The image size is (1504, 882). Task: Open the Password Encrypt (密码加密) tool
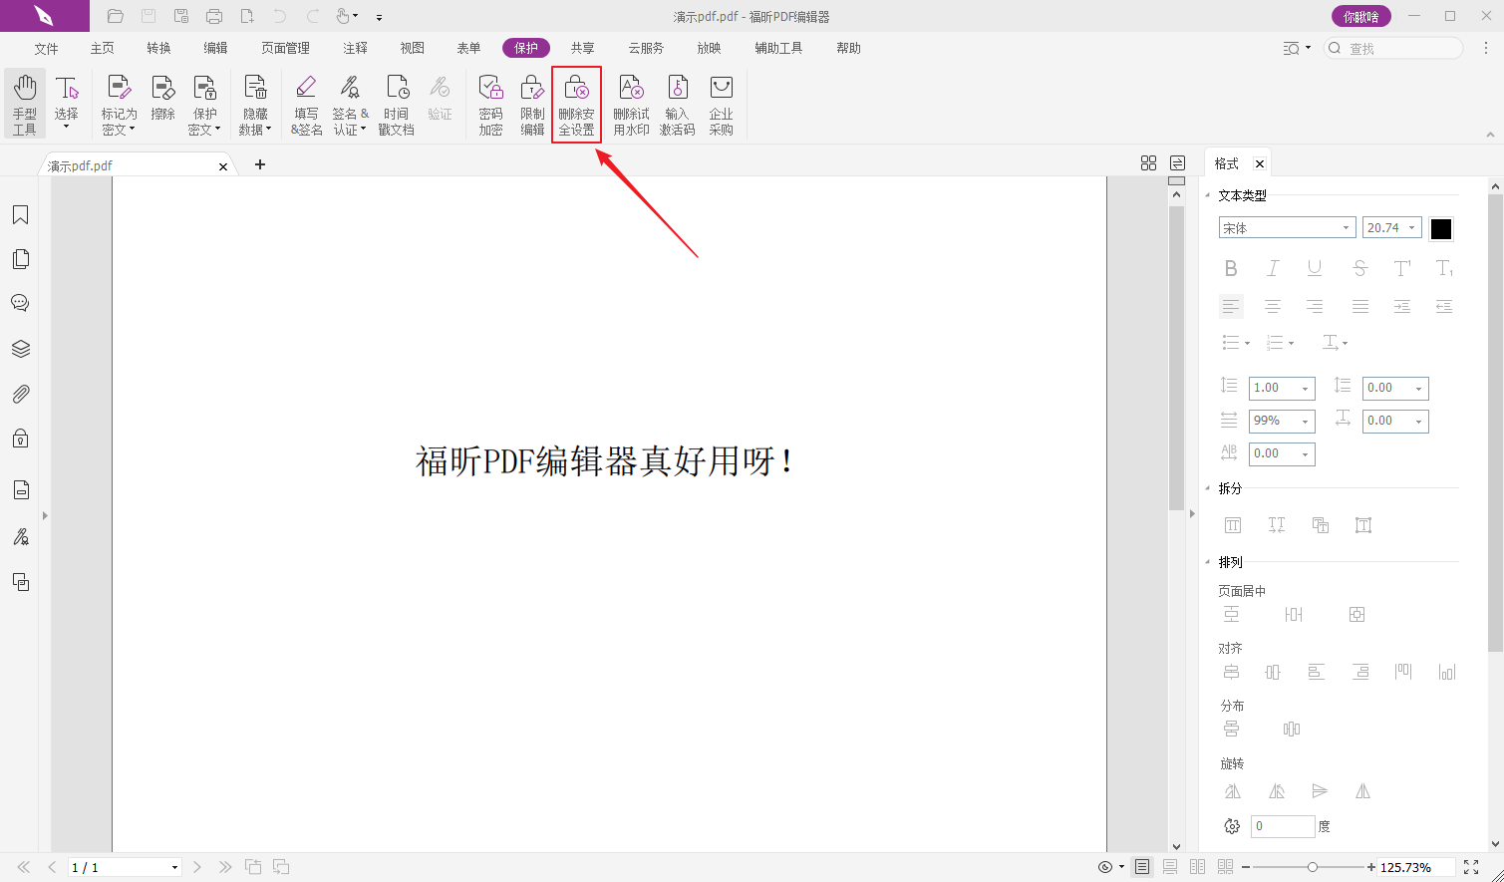(490, 105)
